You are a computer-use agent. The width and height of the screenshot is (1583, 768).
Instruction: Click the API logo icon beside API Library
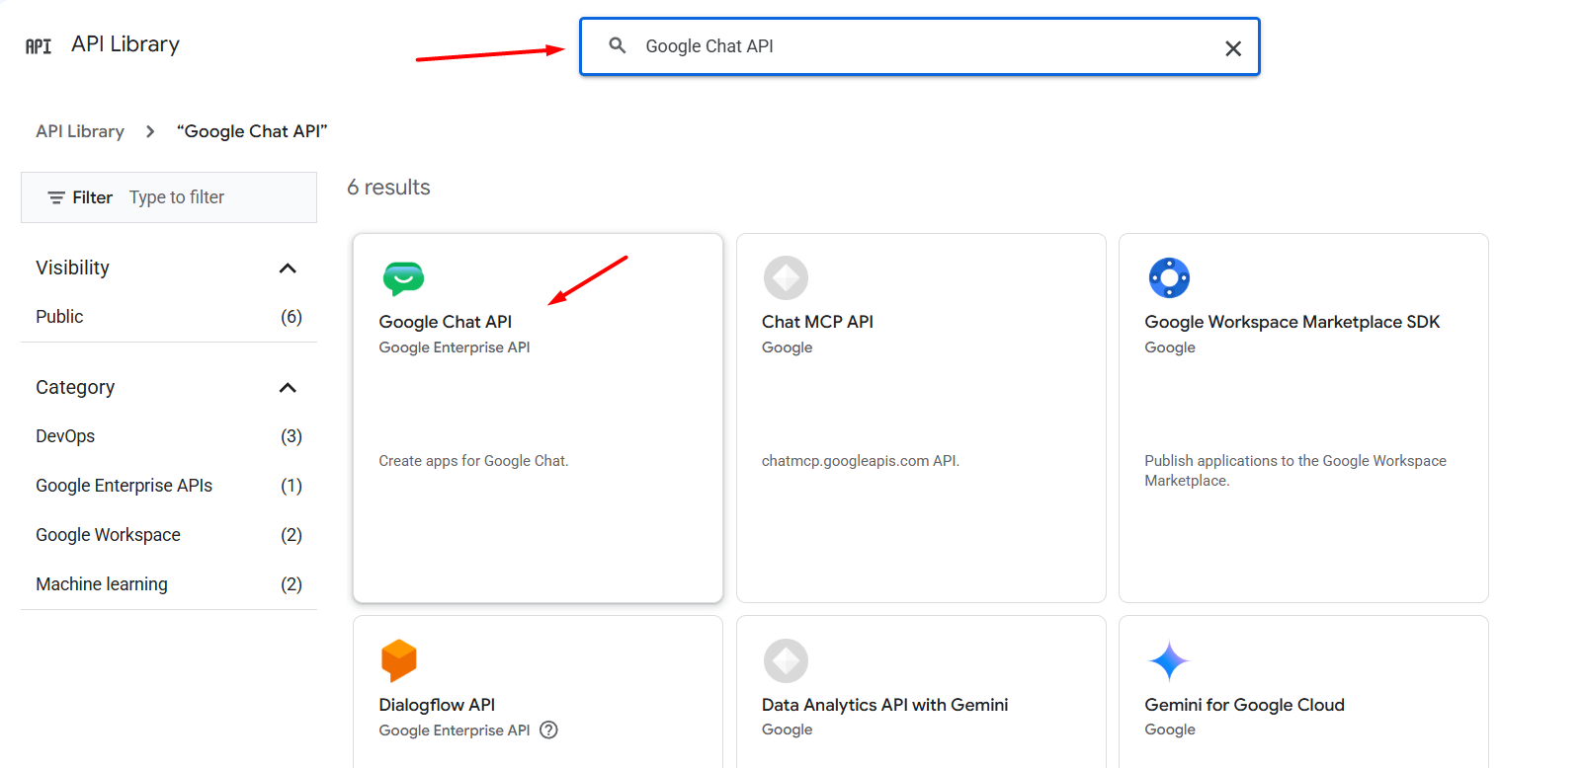point(39,46)
